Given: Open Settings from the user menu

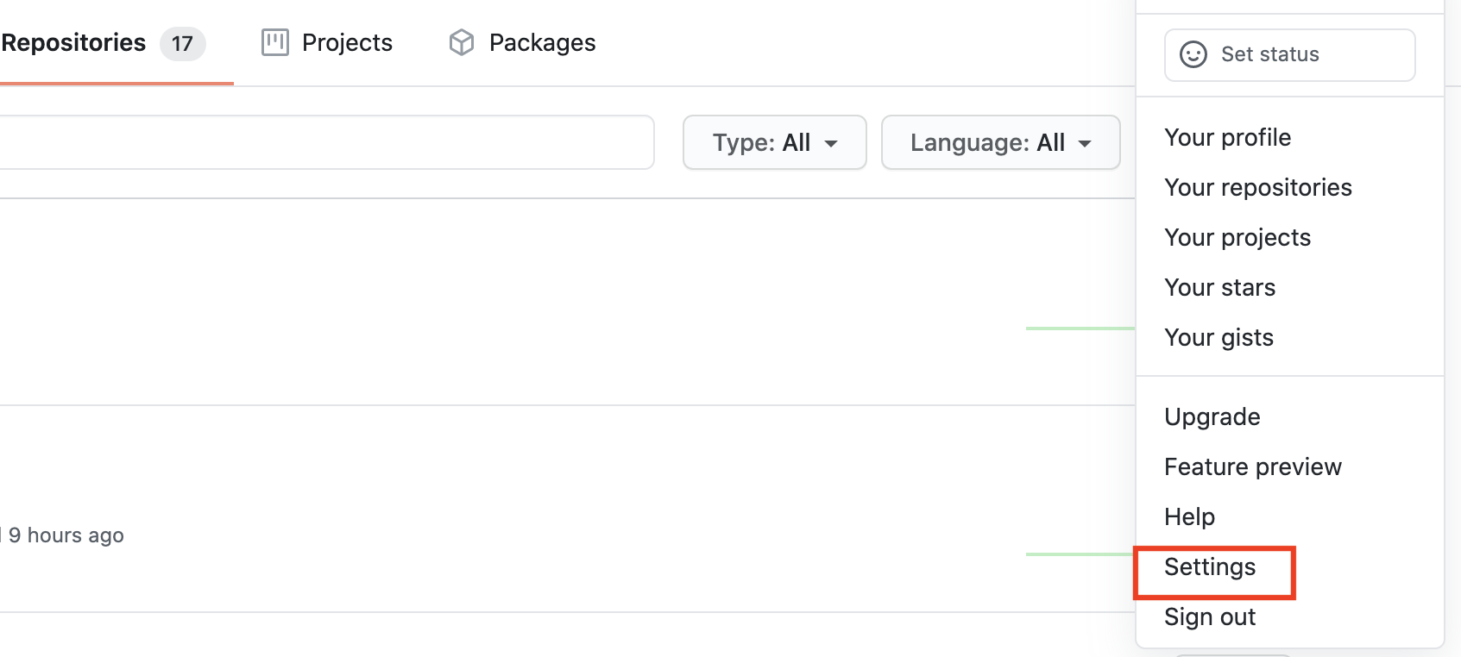Looking at the screenshot, I should tap(1210, 566).
